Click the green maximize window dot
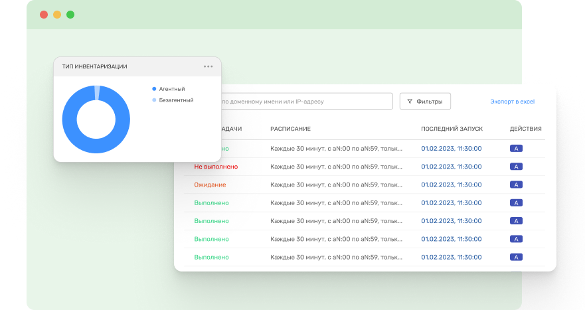Screen dimensions: 585x310 click(70, 15)
